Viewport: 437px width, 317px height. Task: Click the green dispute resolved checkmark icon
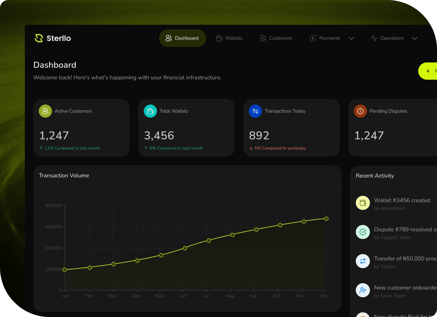[363, 232]
